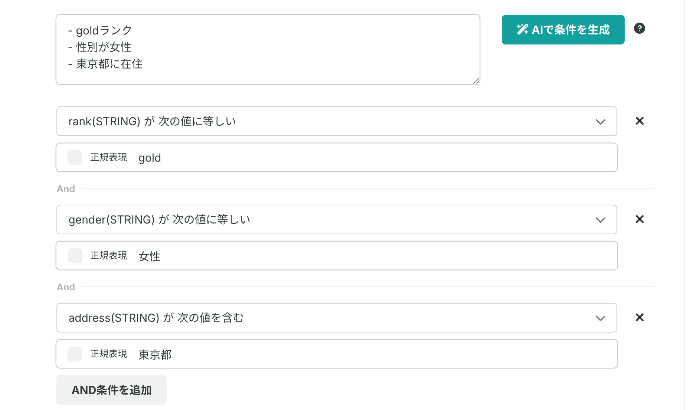Enable 正規表現 checkbox for gold value
The height and width of the screenshot is (410, 700).
coord(75,158)
